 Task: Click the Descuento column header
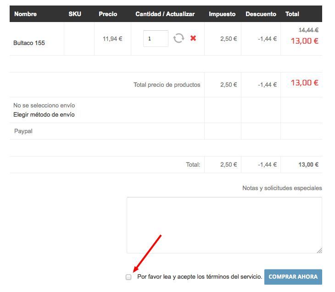click(x=261, y=14)
